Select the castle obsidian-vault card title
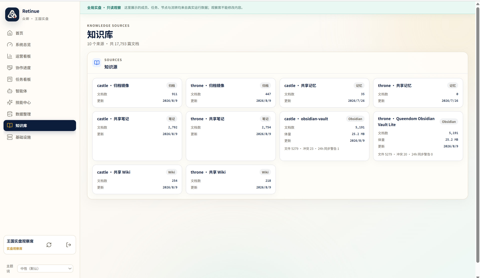 pos(306,119)
